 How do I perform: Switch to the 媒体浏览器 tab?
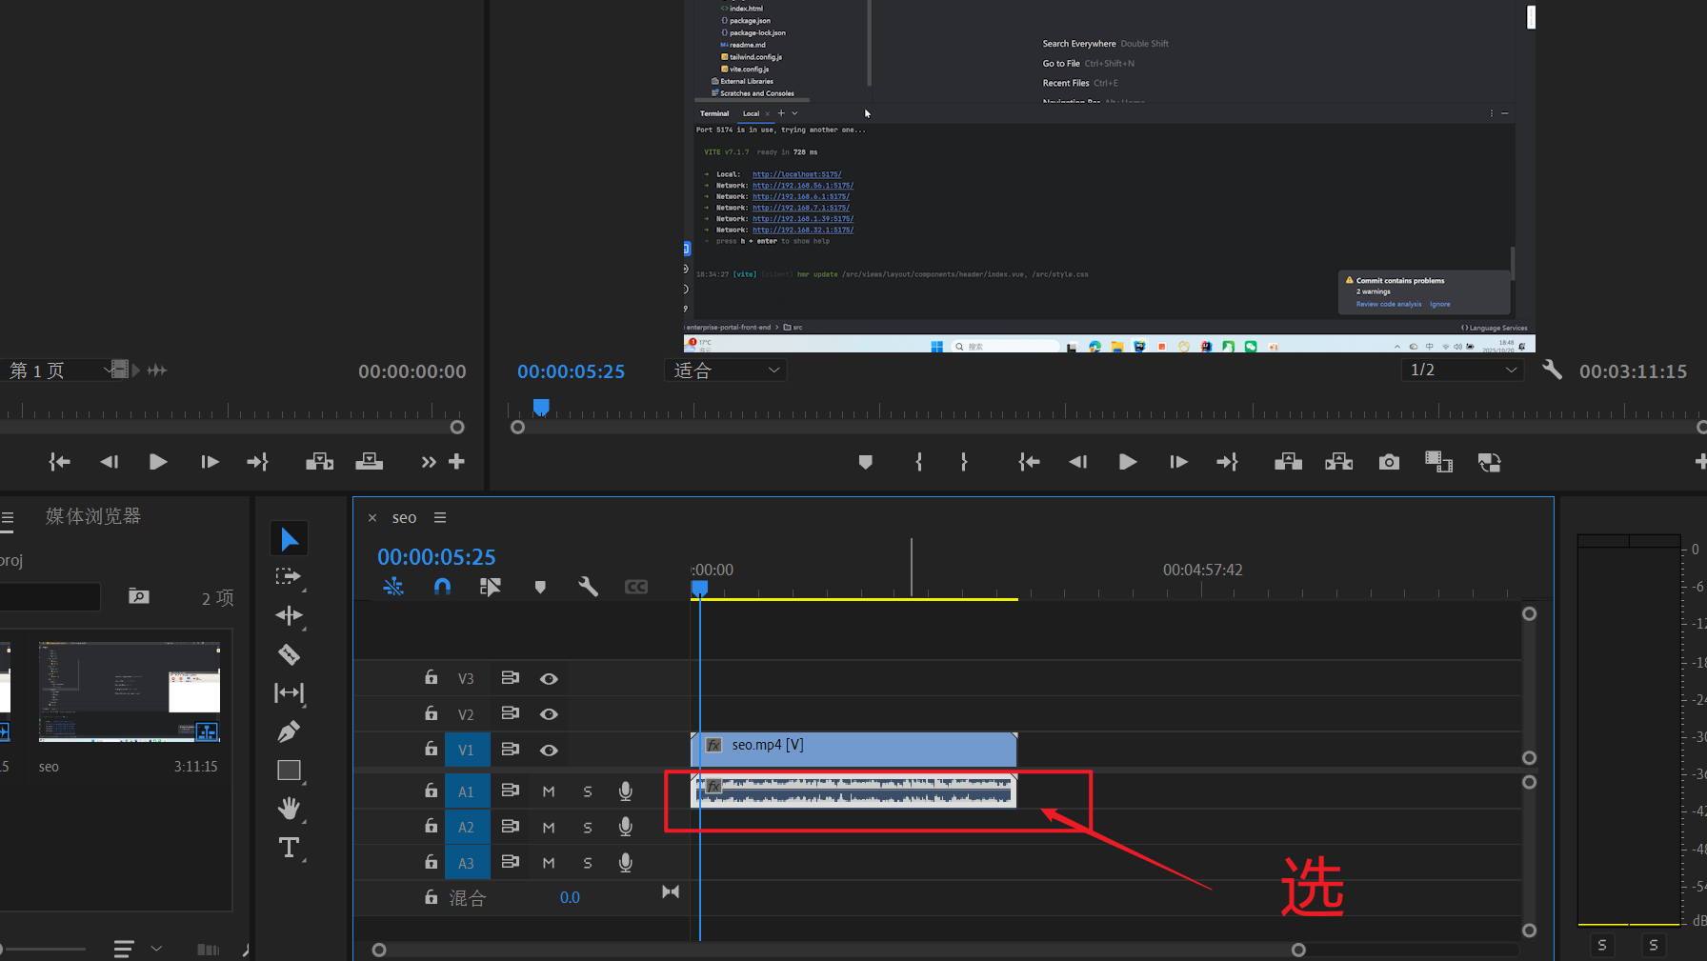(x=93, y=516)
